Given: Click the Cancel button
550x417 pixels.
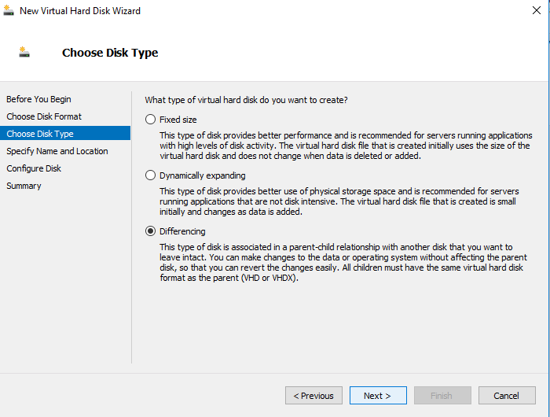Looking at the screenshot, I should [507, 396].
